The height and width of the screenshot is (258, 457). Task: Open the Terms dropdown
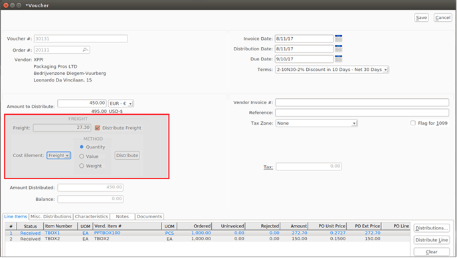pyautogui.click(x=332, y=70)
